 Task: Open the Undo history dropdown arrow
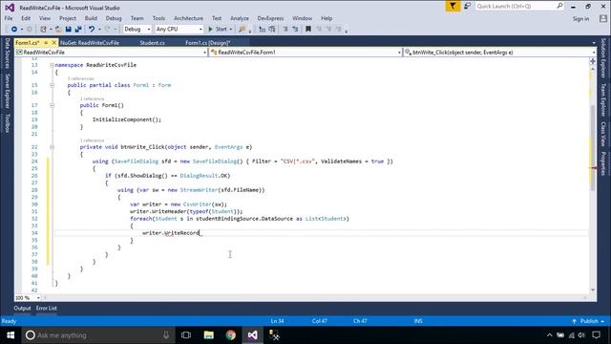pyautogui.click(x=99, y=30)
